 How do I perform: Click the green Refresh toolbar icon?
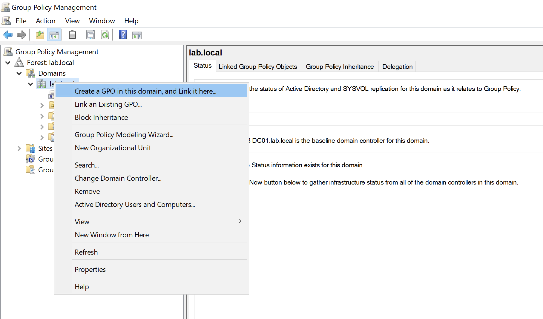click(x=105, y=35)
